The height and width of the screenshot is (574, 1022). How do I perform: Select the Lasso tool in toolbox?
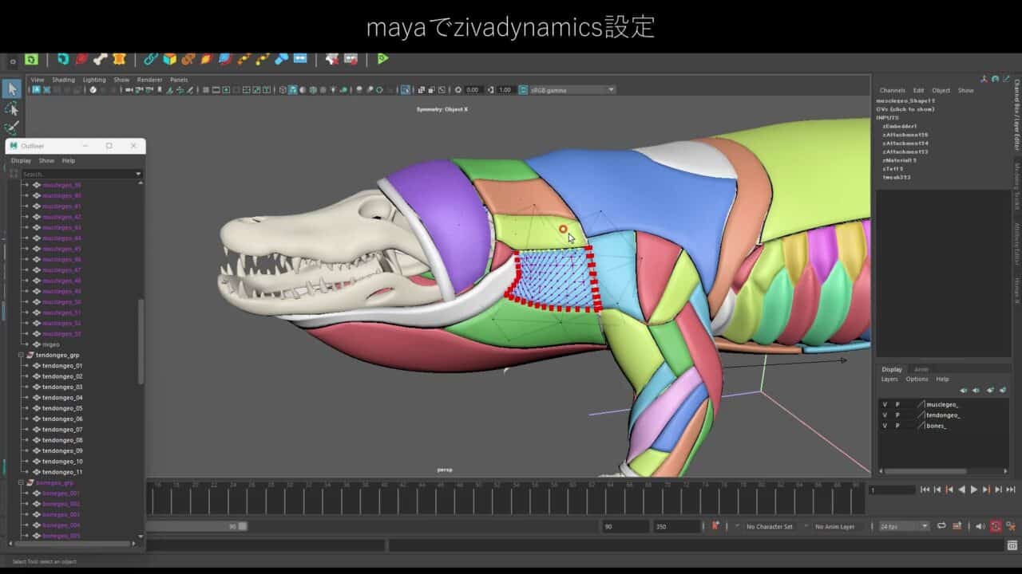(x=12, y=108)
